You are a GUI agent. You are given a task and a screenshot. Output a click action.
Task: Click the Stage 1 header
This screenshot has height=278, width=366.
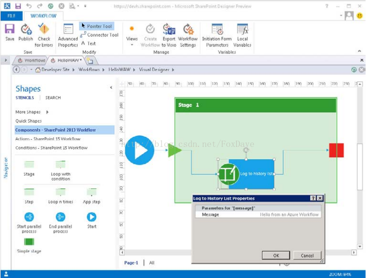pyautogui.click(x=256, y=105)
